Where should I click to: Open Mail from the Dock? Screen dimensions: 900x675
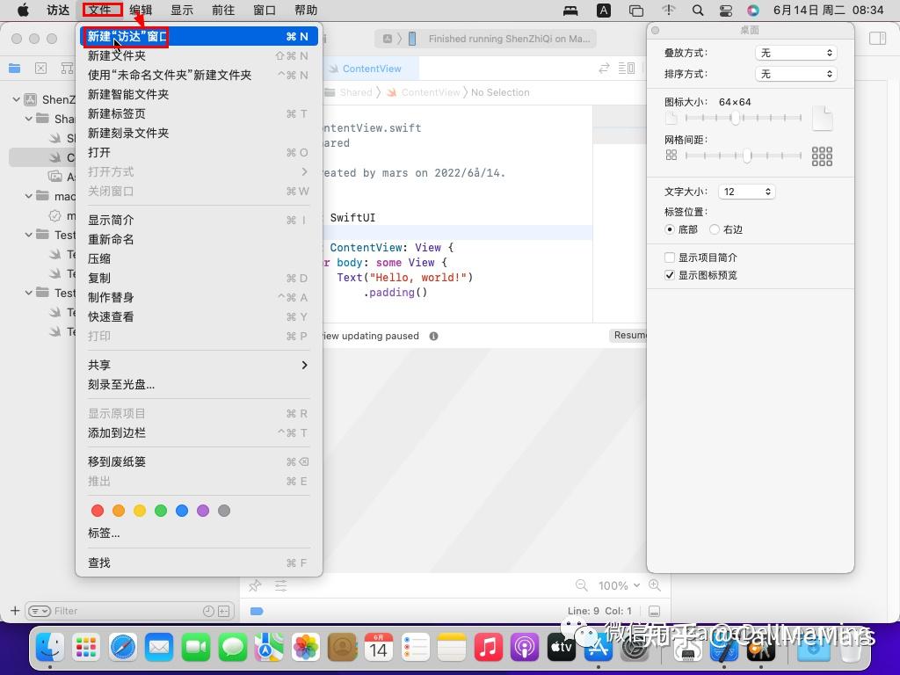click(159, 648)
